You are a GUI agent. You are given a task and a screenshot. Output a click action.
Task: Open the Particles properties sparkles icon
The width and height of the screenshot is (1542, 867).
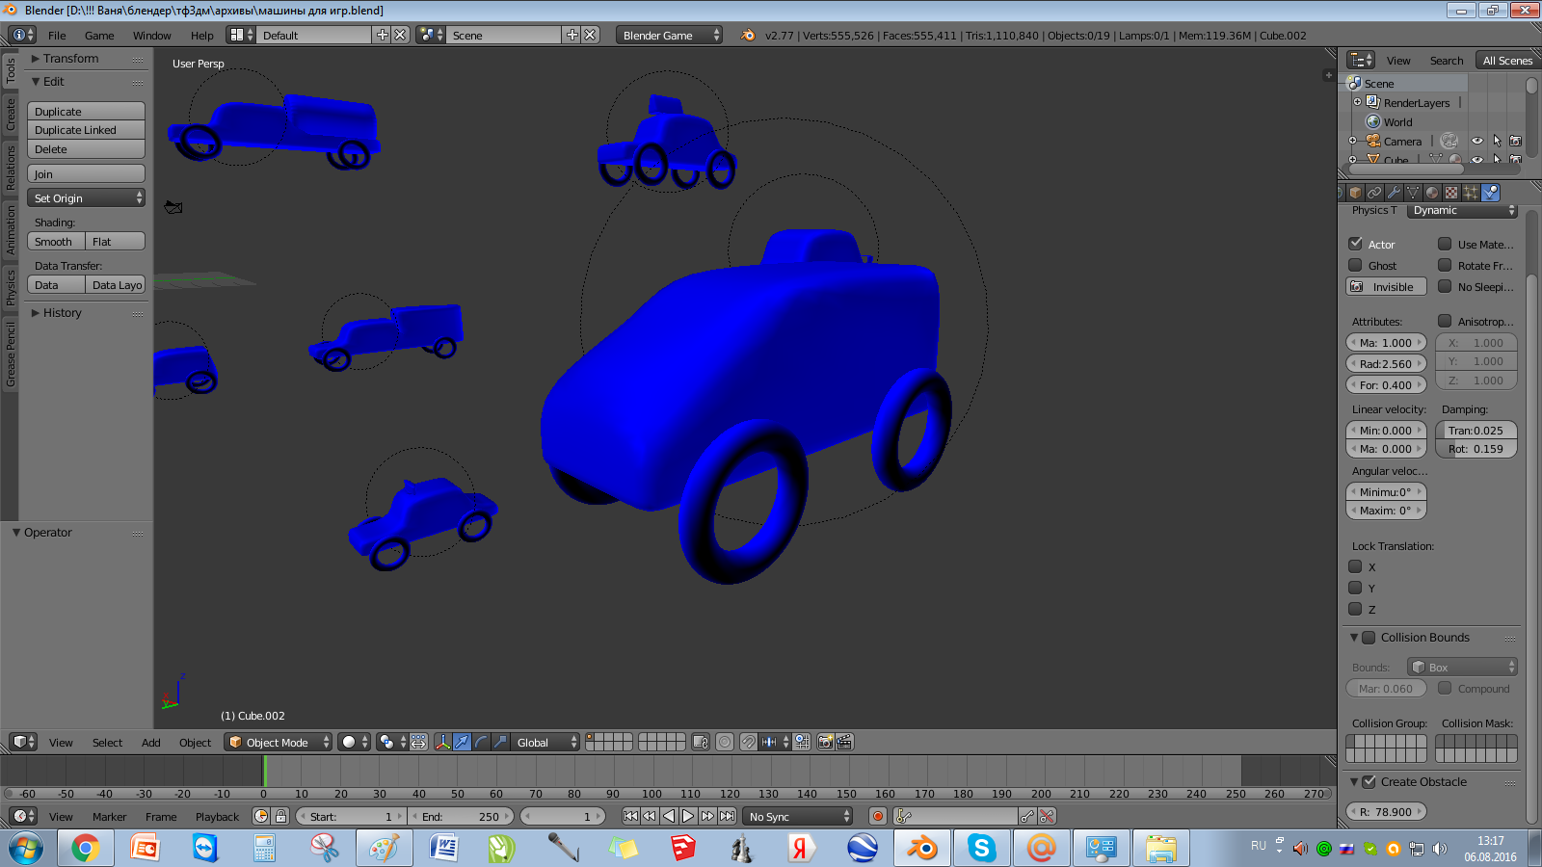tap(1471, 193)
